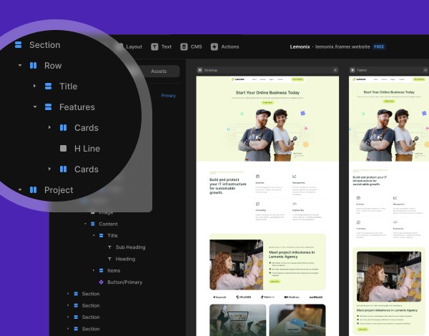
Task: Click the Content layer stack icon
Action: (93, 224)
